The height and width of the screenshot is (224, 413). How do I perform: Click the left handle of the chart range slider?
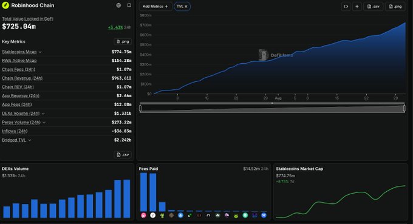click(x=140, y=108)
